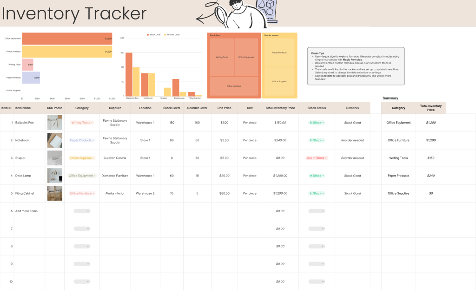Select the Filing Cabinet SKU photo

[55, 193]
